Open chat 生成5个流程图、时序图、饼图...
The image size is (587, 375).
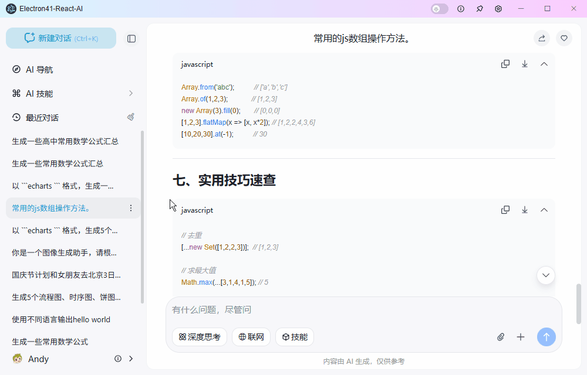[x=66, y=297]
